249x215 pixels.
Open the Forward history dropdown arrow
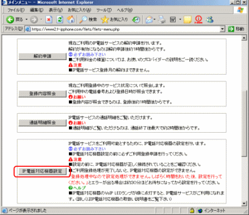(x=41, y=19)
